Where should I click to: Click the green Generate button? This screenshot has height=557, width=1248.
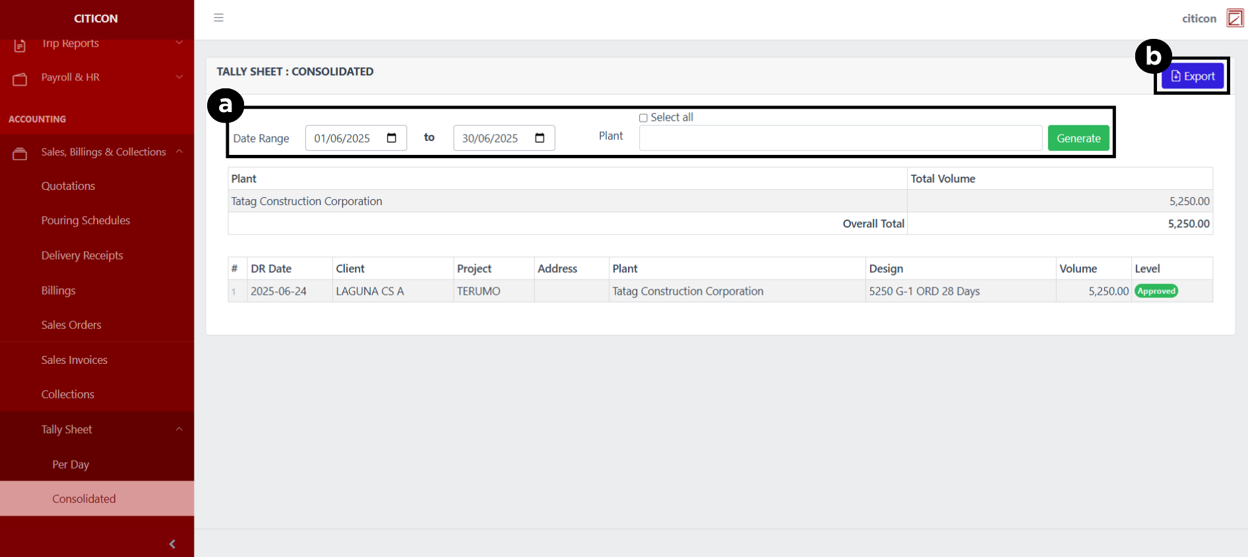(1078, 138)
